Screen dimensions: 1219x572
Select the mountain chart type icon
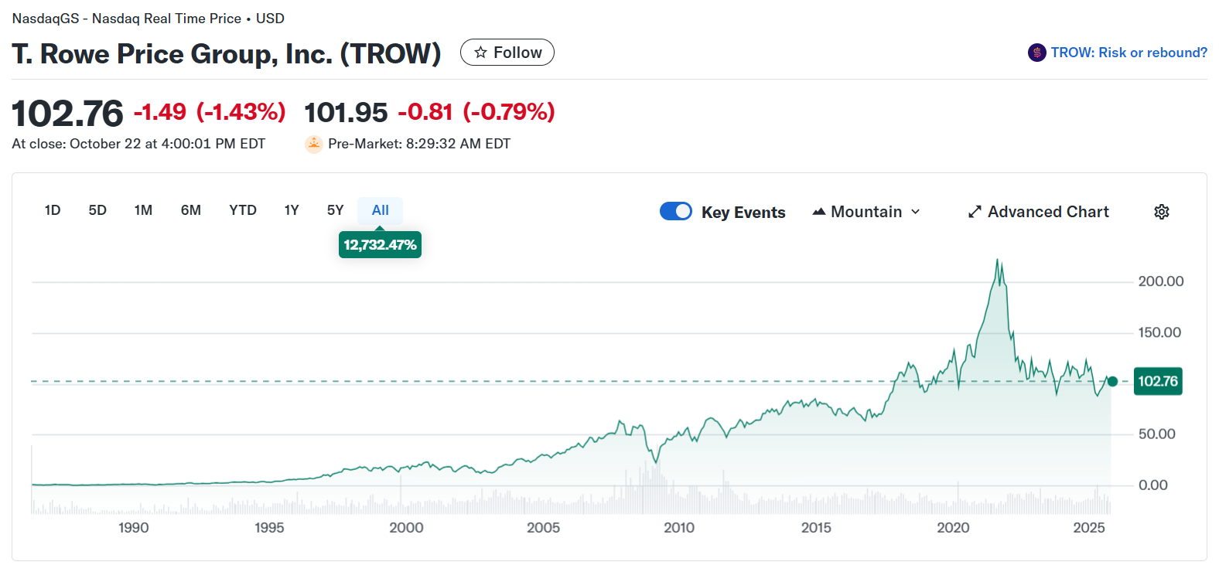[818, 211]
